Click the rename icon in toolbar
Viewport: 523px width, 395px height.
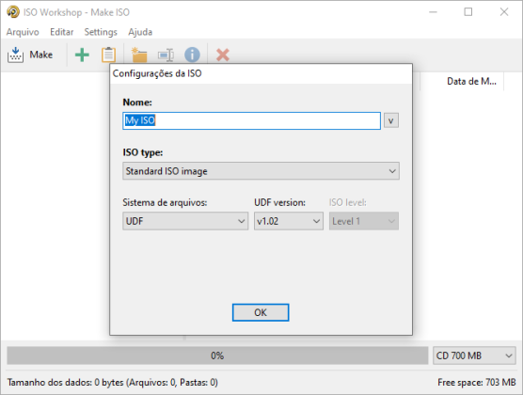coord(166,55)
